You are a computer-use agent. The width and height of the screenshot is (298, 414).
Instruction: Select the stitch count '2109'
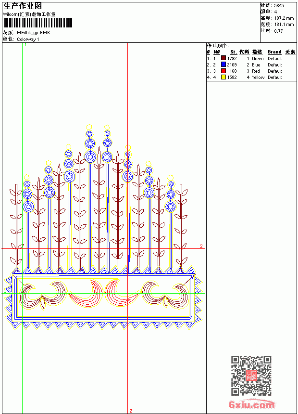(232, 65)
